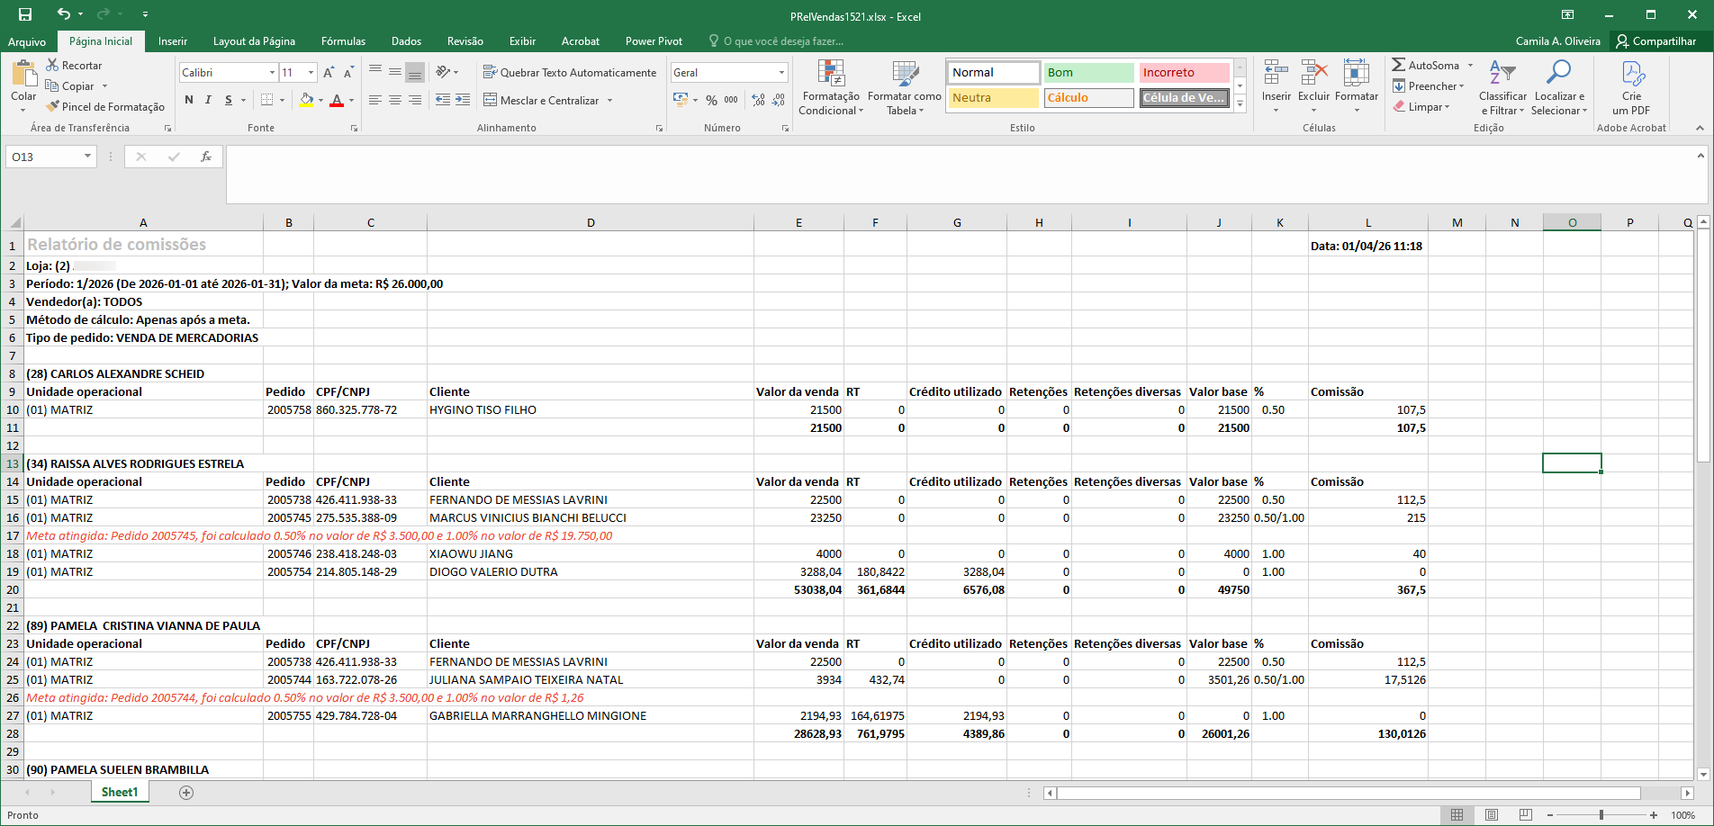1714x826 pixels.
Task: Expand the Name Box dropdown arrow
Action: [x=87, y=157]
